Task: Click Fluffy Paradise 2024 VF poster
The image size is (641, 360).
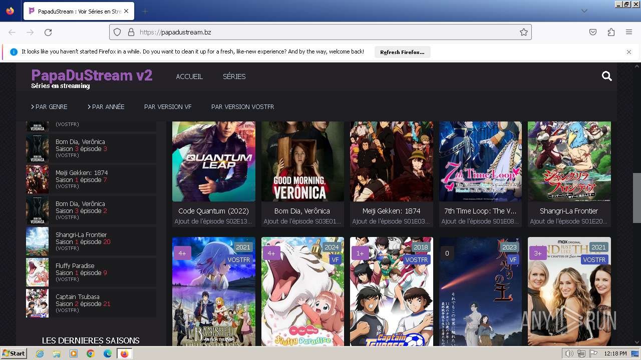Action: click(302, 291)
